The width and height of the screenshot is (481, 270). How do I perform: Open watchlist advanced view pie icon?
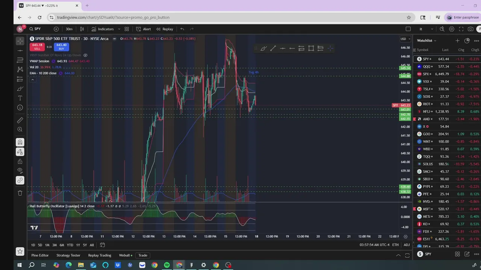click(x=467, y=40)
